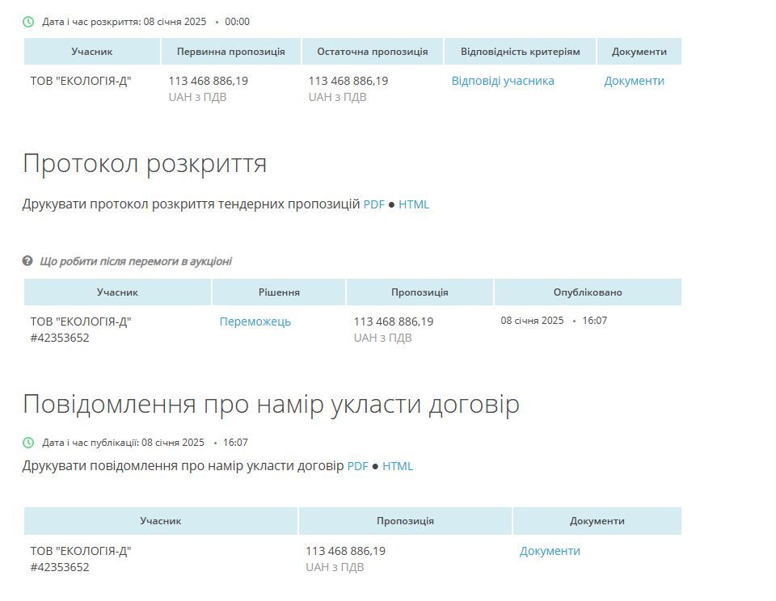Click the clock icon beside the publication date
776x601 pixels.
tap(27, 442)
